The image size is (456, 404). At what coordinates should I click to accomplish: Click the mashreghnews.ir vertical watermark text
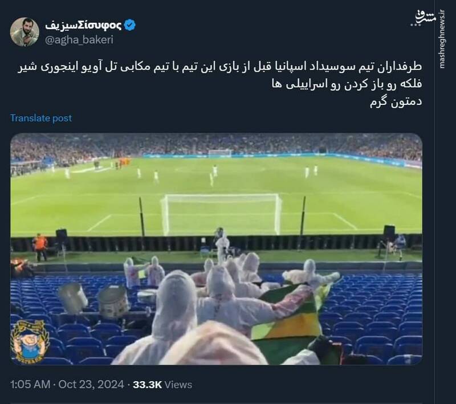pyautogui.click(x=442, y=39)
